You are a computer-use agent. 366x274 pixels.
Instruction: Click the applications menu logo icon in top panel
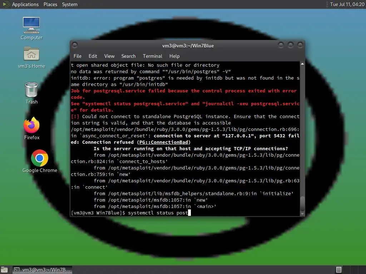click(6, 4)
